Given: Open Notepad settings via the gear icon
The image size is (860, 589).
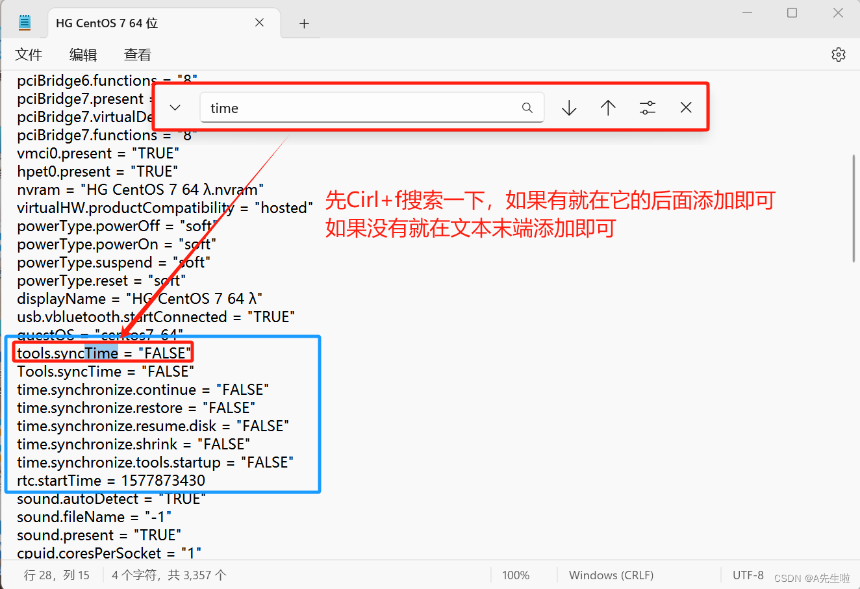Looking at the screenshot, I should 838,55.
